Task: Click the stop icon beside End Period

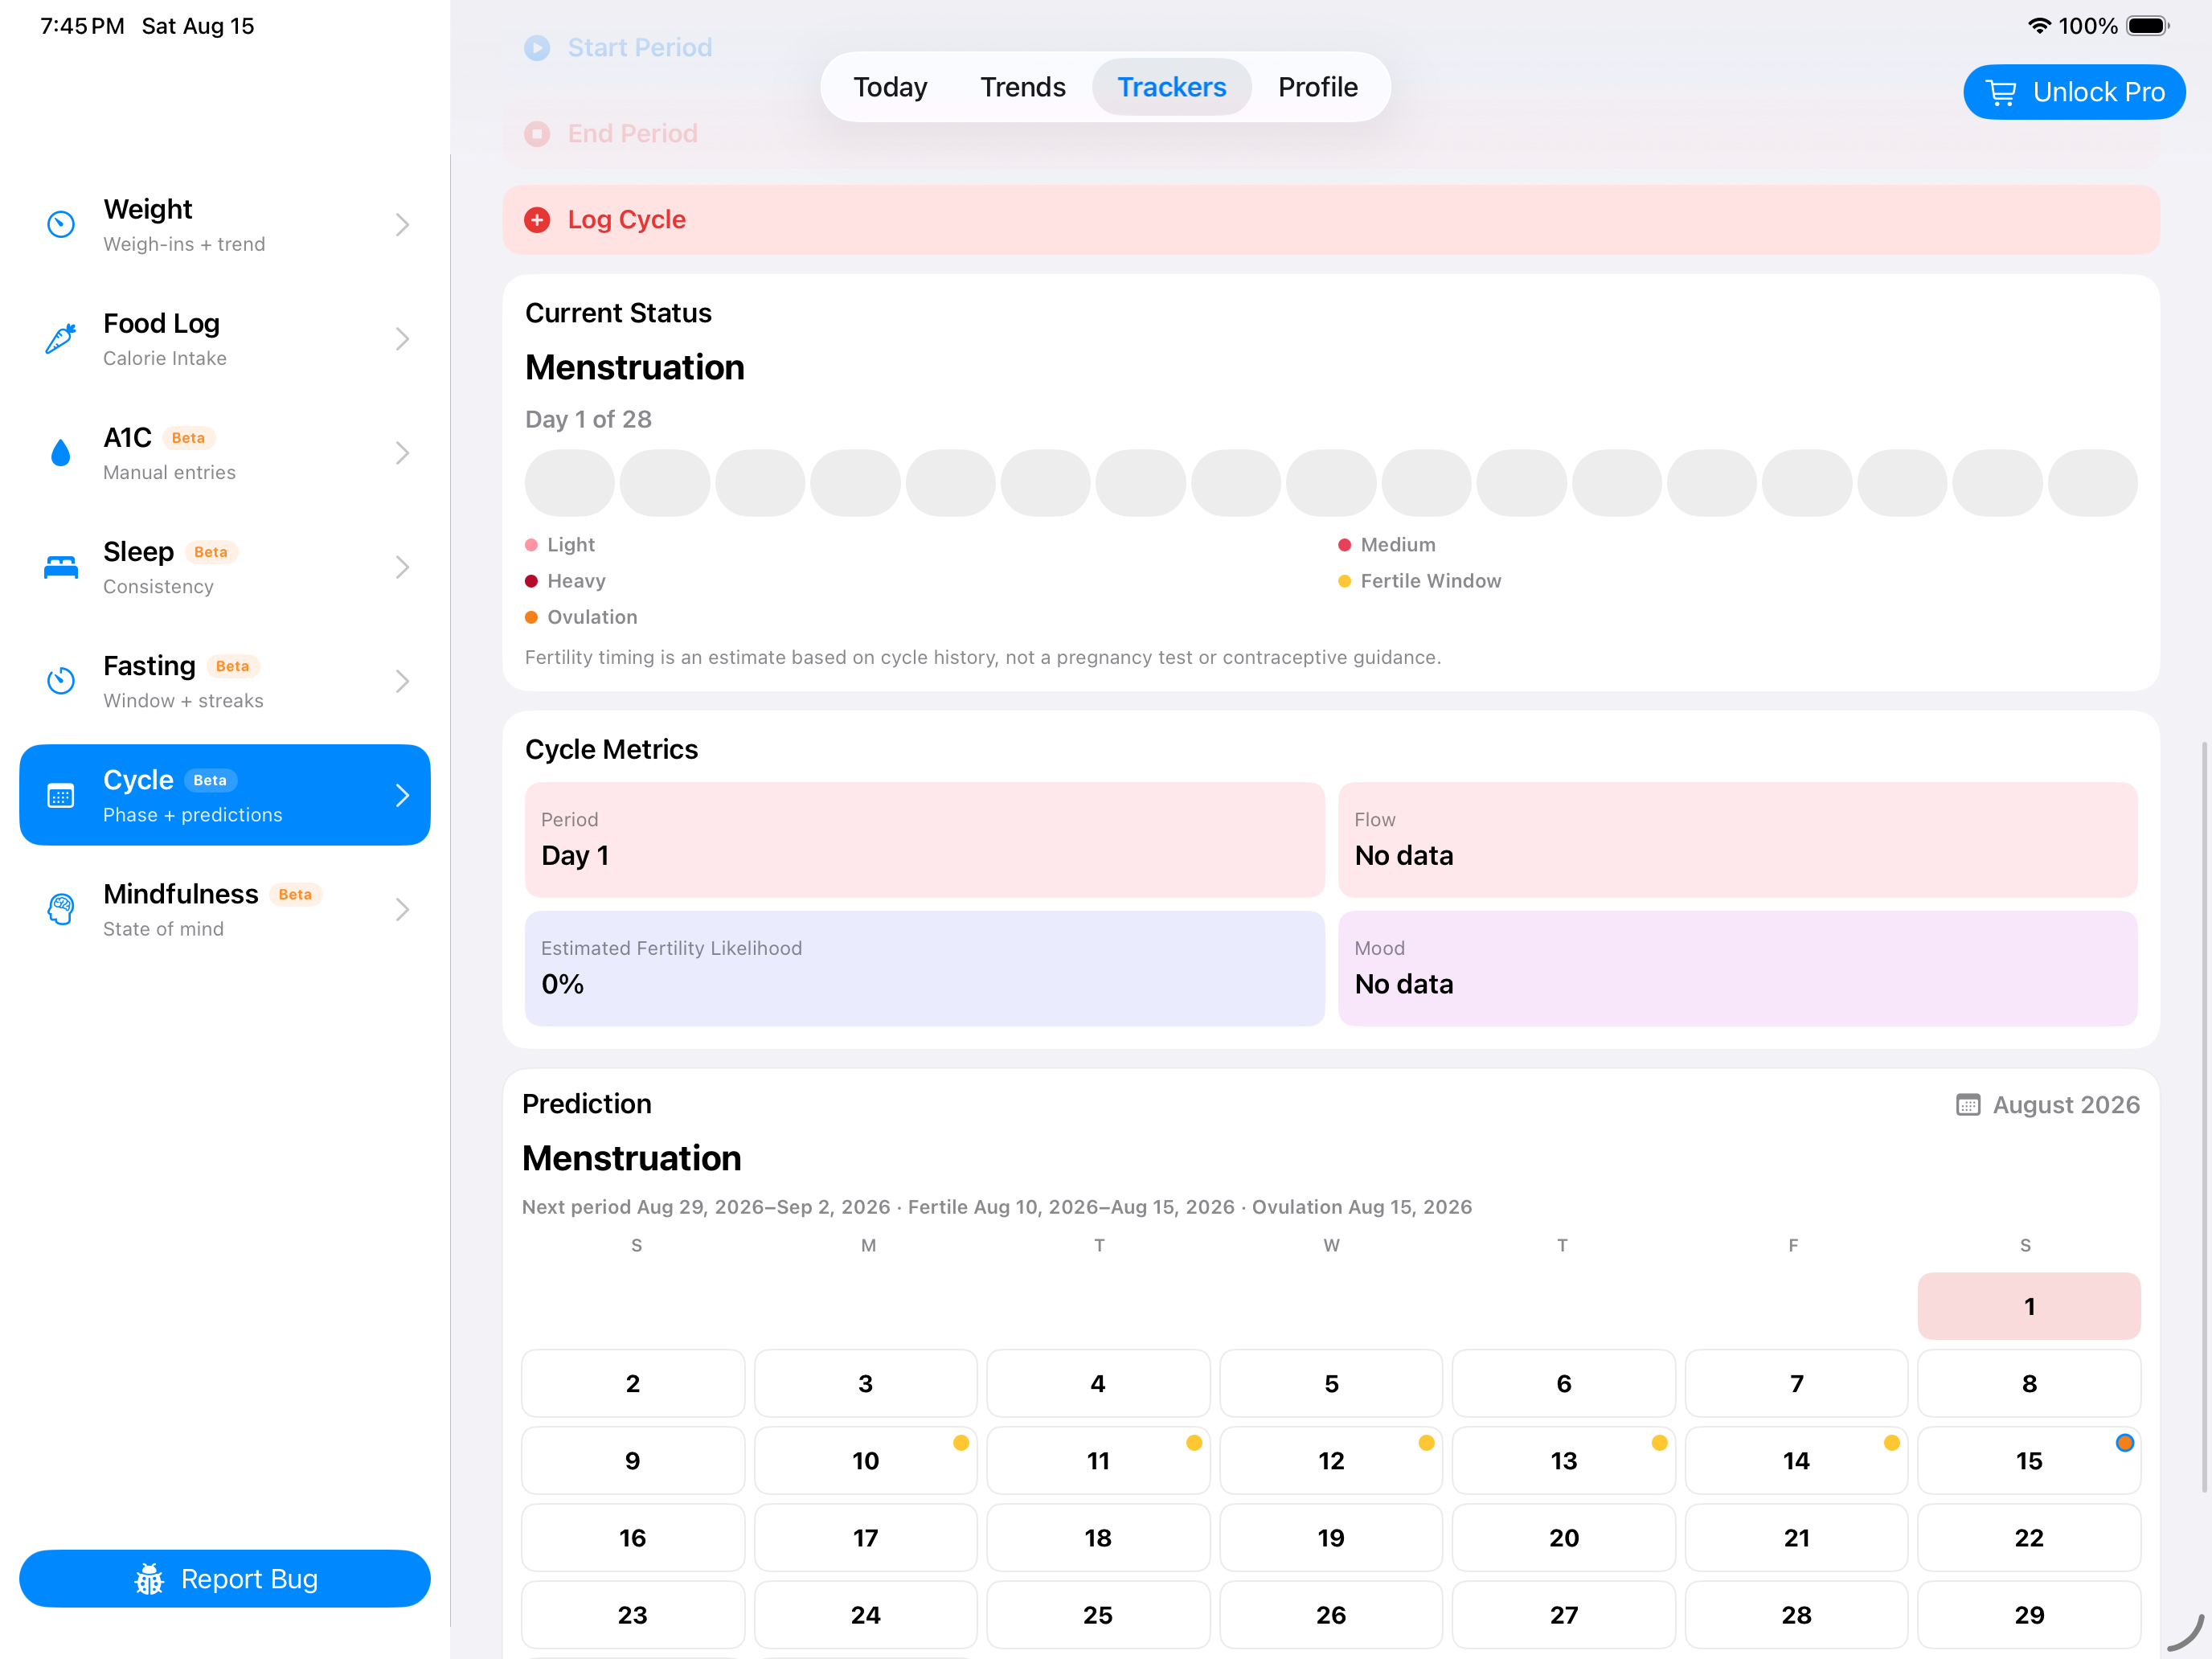Action: (x=537, y=134)
